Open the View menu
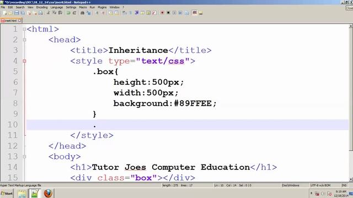 tap(30, 7)
